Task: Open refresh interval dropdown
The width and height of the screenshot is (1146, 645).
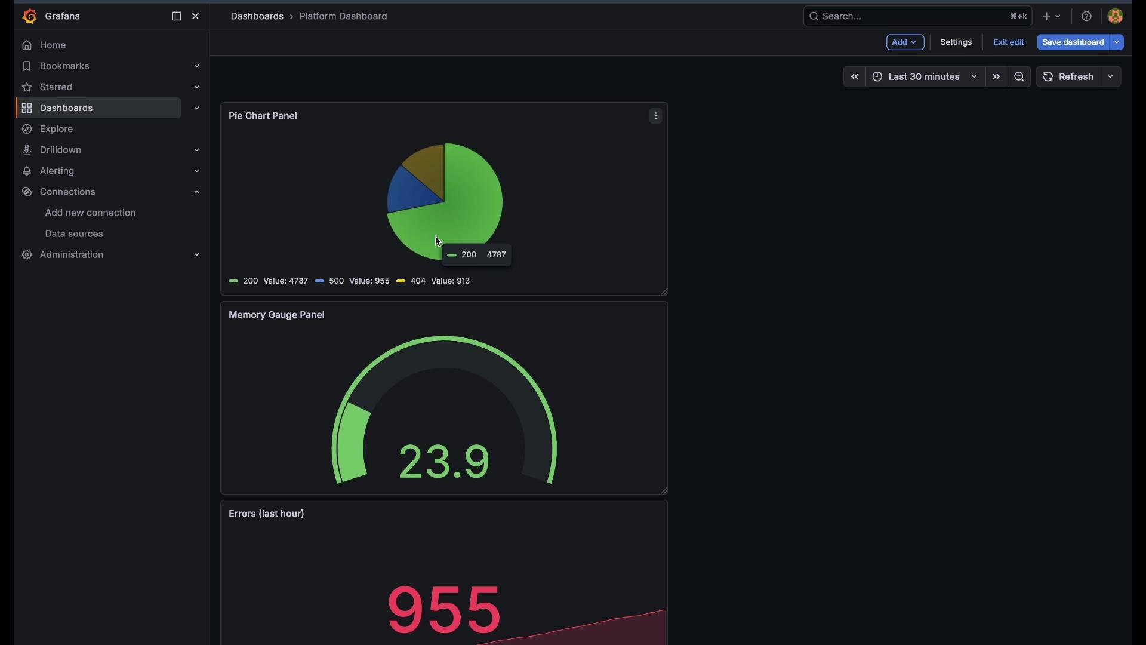Action: click(1111, 77)
